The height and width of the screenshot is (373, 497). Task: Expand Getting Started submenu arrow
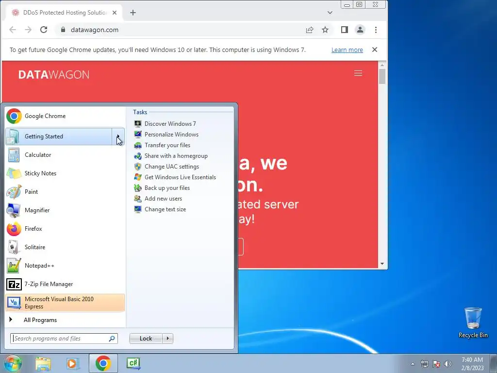[x=118, y=136]
